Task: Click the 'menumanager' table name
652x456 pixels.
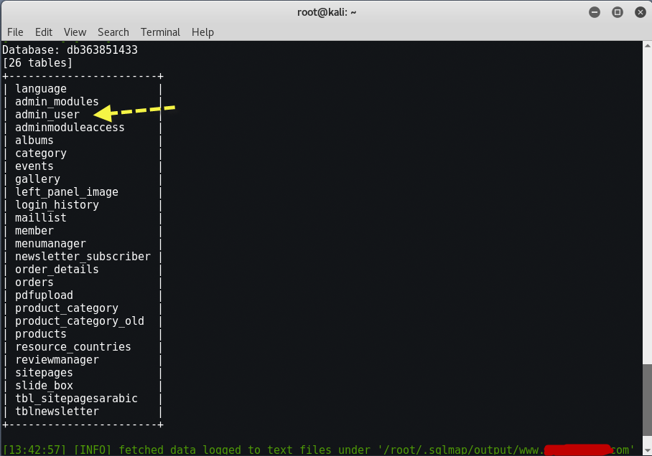Action: (x=51, y=243)
